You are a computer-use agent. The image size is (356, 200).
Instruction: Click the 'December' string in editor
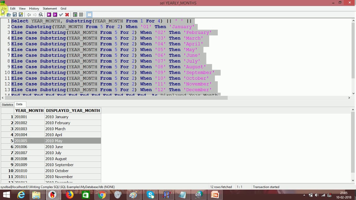[197, 90]
